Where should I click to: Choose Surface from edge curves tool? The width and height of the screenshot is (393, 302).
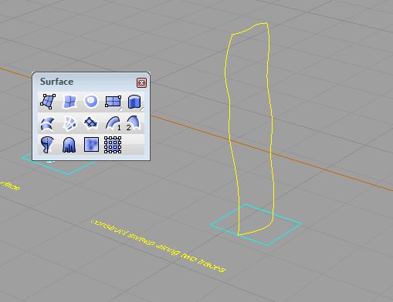[x=69, y=102]
